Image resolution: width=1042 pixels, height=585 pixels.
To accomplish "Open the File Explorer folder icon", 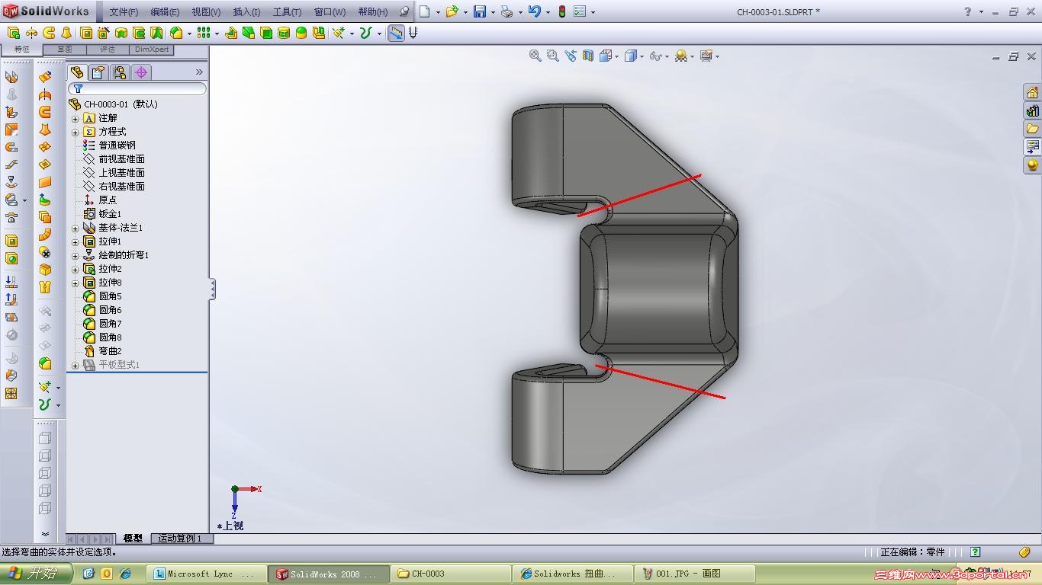I will (x=1032, y=129).
